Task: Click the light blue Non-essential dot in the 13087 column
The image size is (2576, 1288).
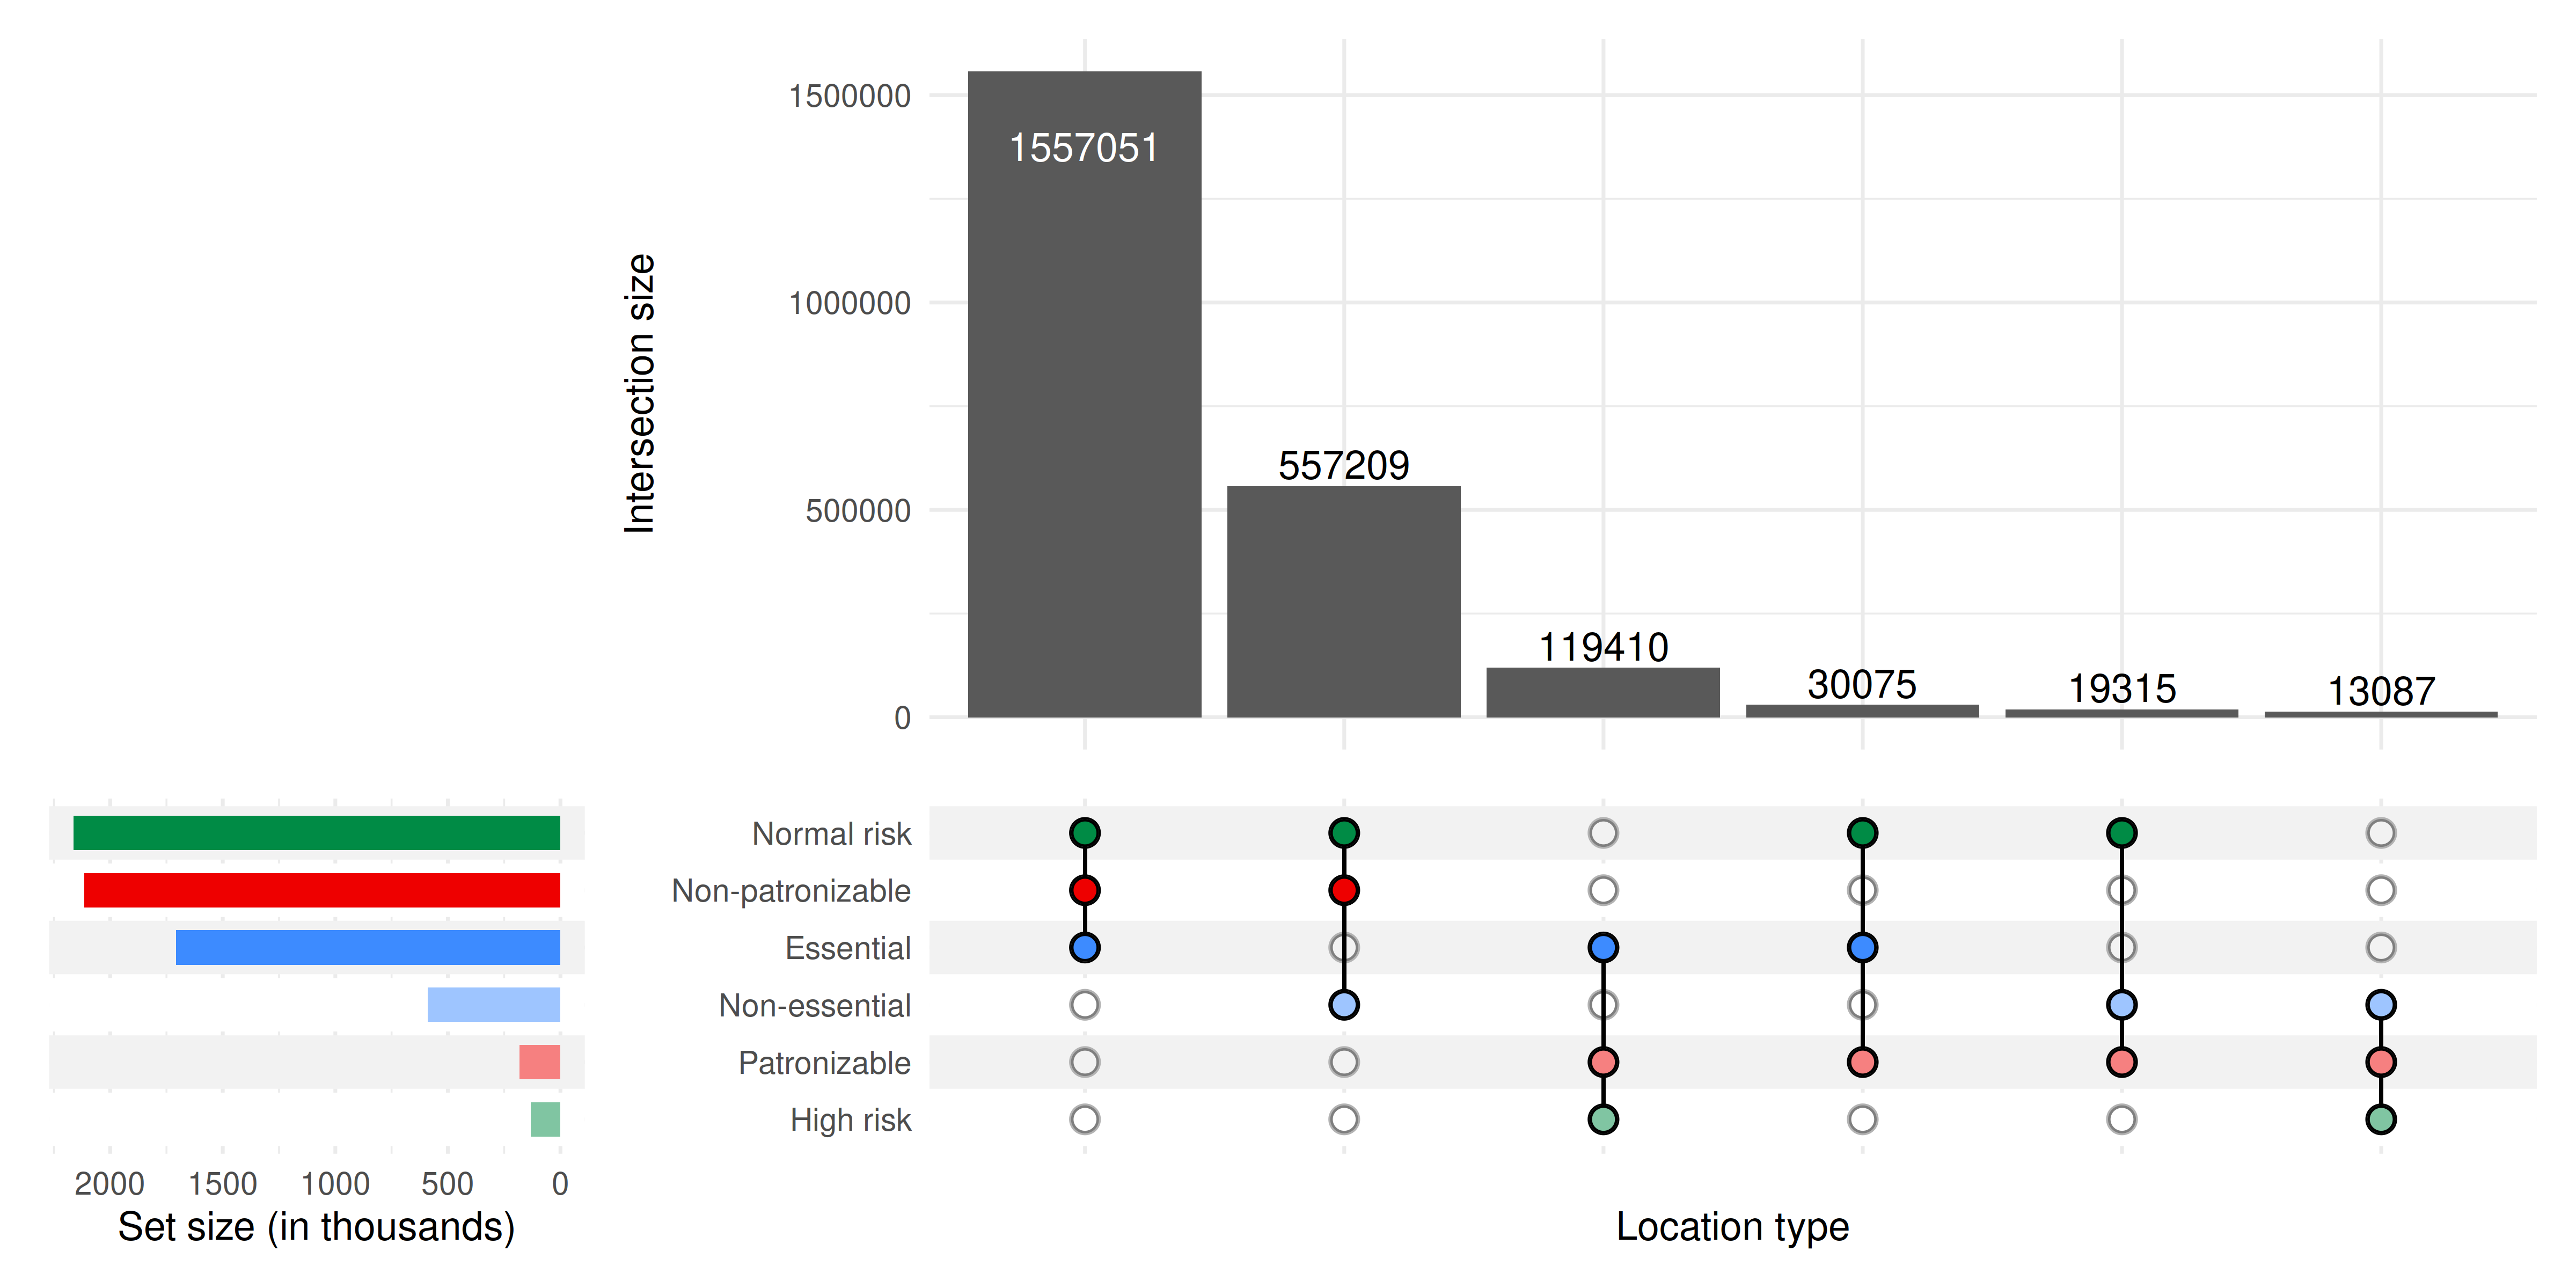Action: 2380,1004
